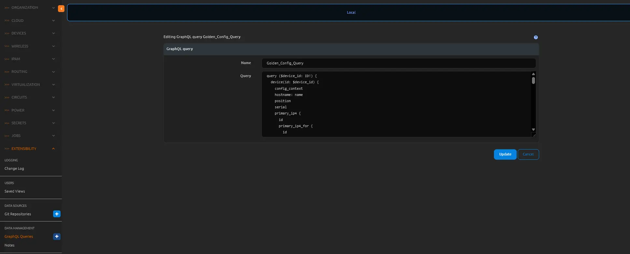Click the 'hostname: name' line in the query

[288, 95]
